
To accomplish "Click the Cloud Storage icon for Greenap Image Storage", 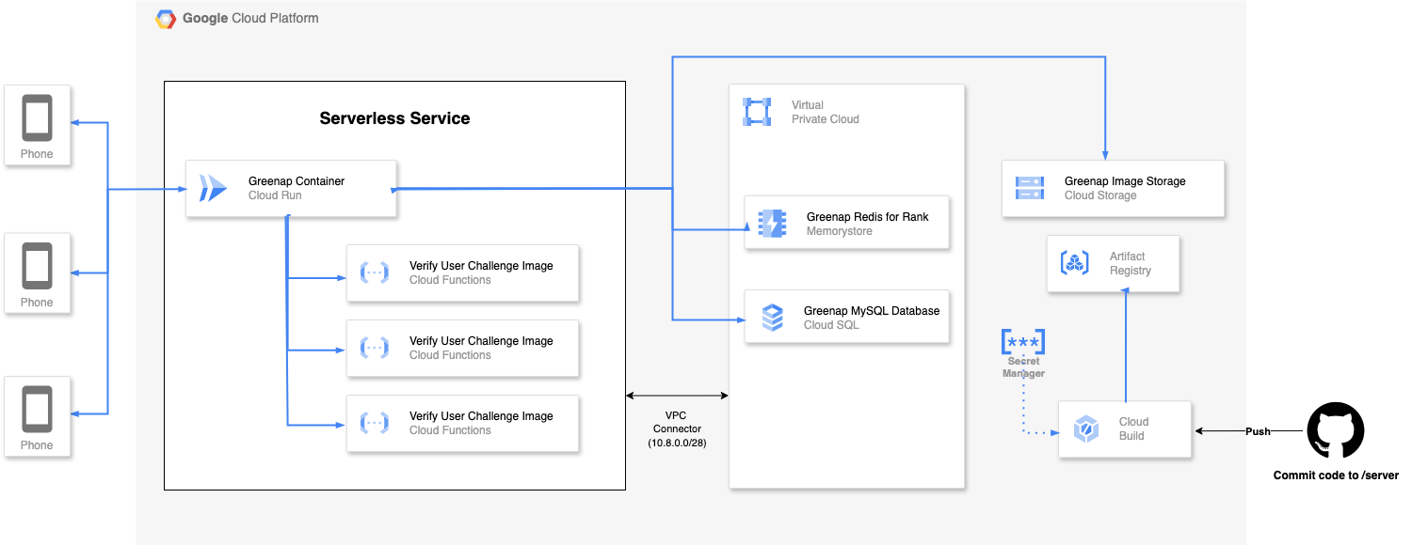I will 1030,188.
